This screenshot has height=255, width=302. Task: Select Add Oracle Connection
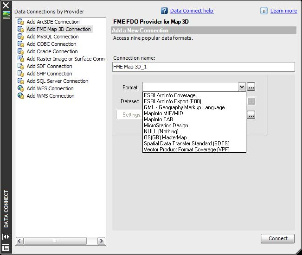[52, 51]
